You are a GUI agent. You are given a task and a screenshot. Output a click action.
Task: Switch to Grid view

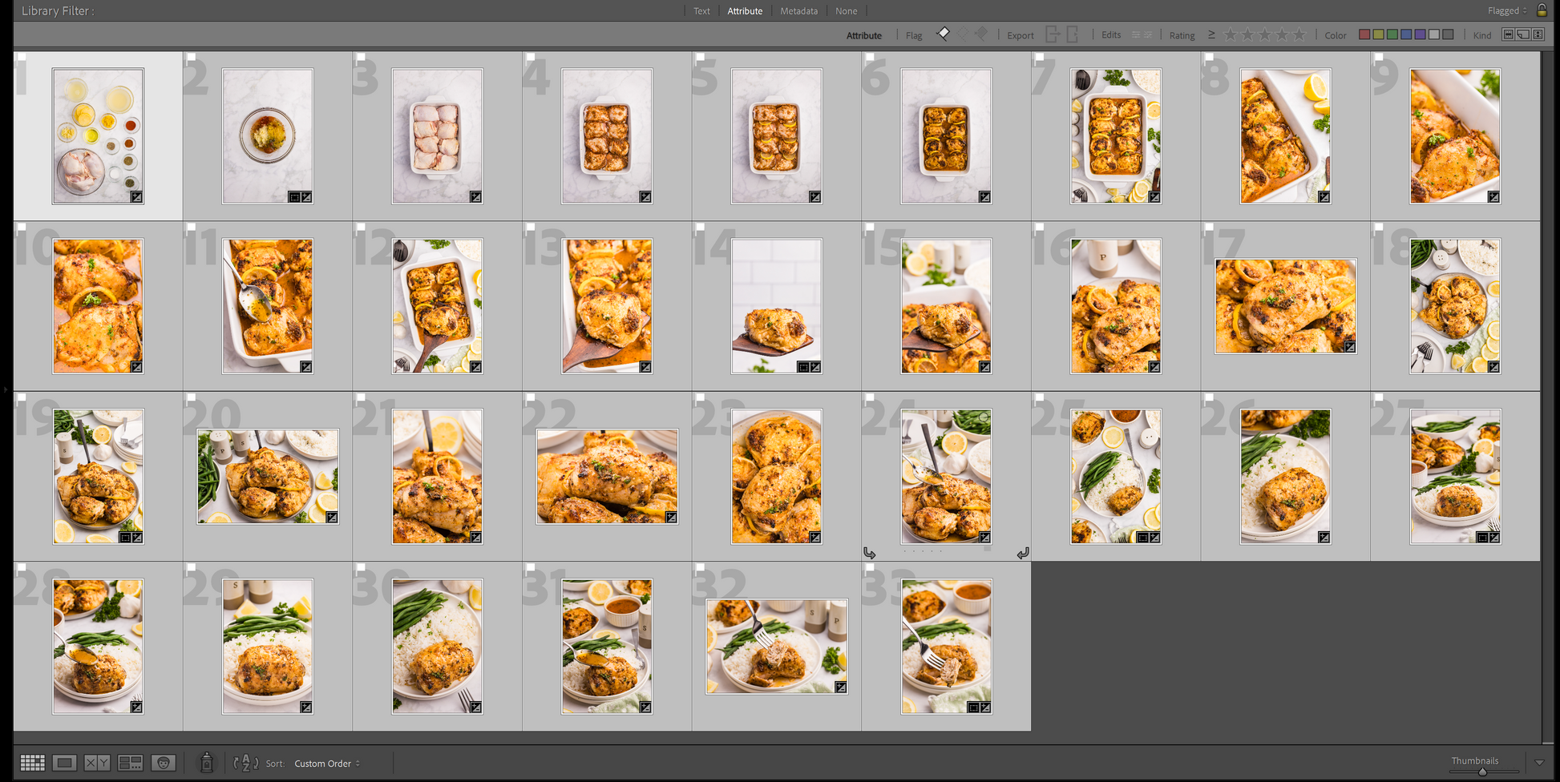click(32, 763)
